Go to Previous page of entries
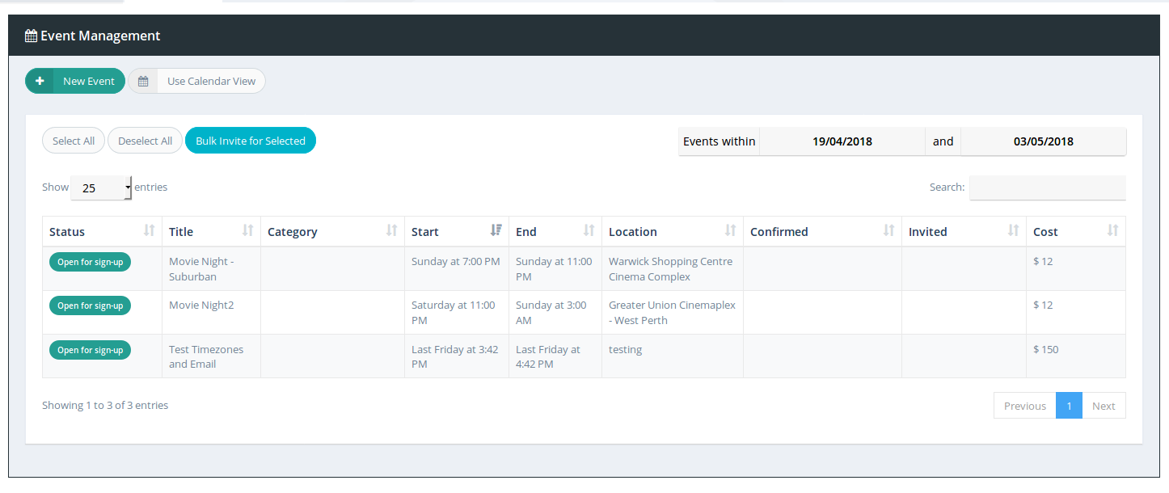 tap(1025, 406)
